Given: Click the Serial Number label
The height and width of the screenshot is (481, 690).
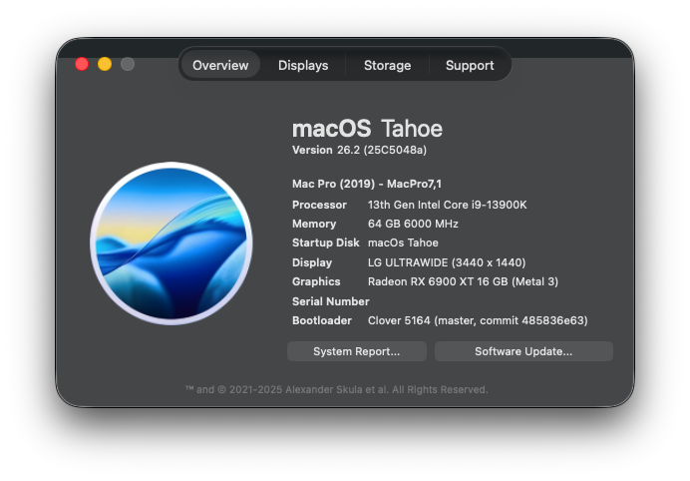Looking at the screenshot, I should click(x=331, y=301).
